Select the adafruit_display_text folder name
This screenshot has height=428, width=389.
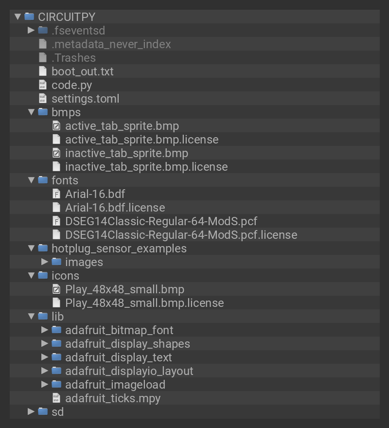tap(118, 357)
